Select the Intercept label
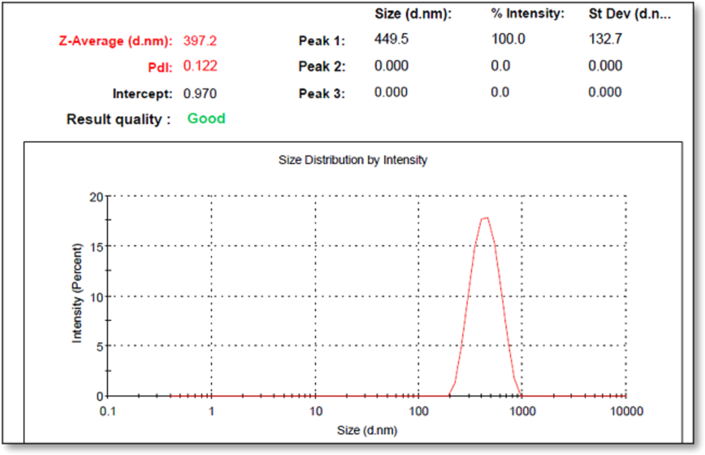 click(x=142, y=94)
